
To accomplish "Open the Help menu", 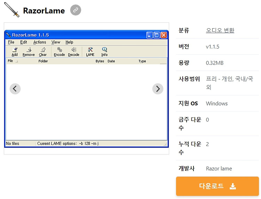I will click(x=69, y=42).
